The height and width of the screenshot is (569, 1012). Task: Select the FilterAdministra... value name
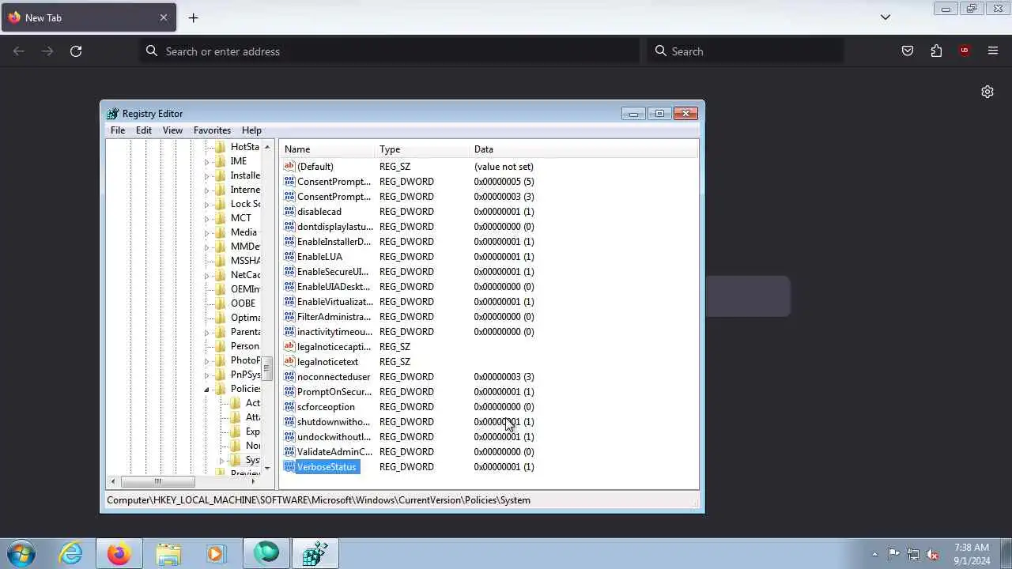tap(334, 317)
